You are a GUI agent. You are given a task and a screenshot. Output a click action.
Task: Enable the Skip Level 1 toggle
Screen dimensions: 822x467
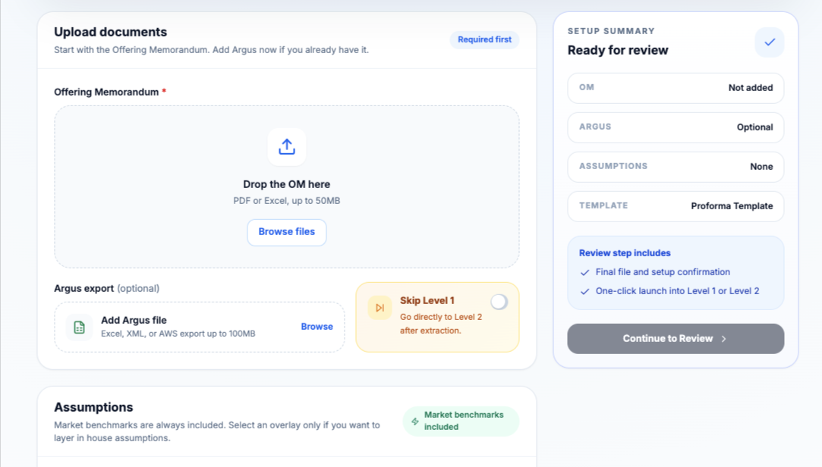[x=499, y=302]
